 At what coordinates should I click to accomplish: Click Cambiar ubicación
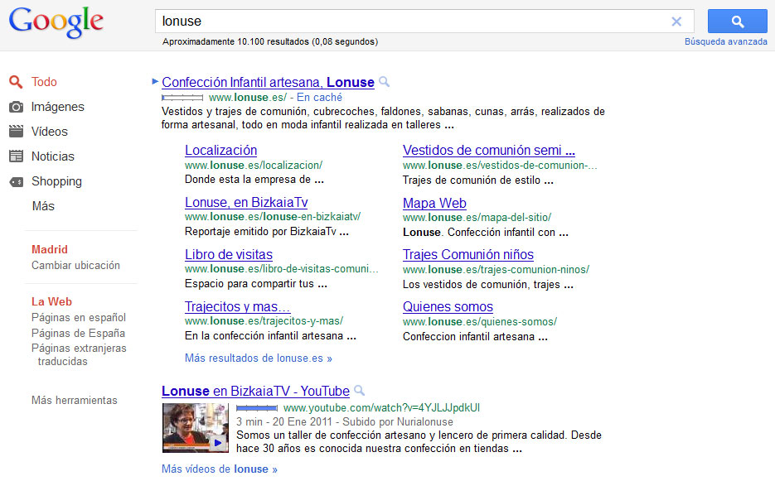[x=75, y=265]
